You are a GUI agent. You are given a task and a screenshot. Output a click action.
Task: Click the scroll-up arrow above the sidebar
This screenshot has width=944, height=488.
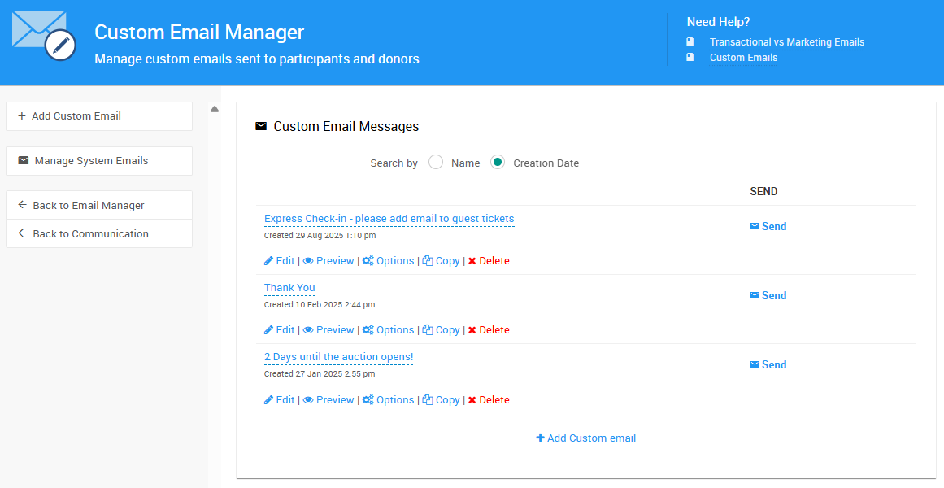[214, 108]
